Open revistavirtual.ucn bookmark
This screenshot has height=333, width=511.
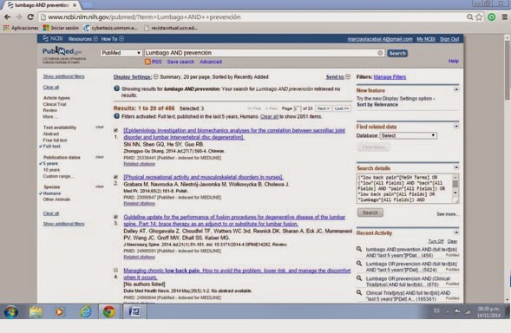click(x=170, y=28)
